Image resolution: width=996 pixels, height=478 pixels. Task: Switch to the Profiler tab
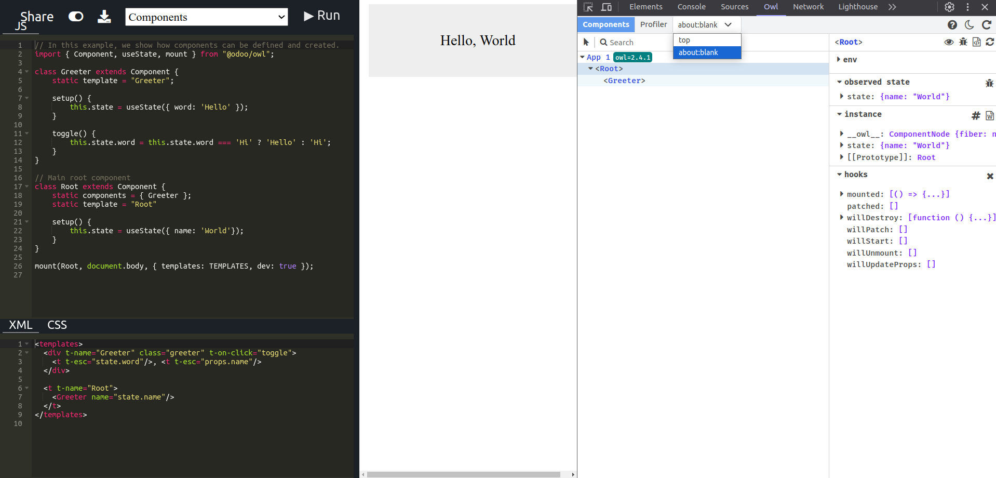click(653, 24)
